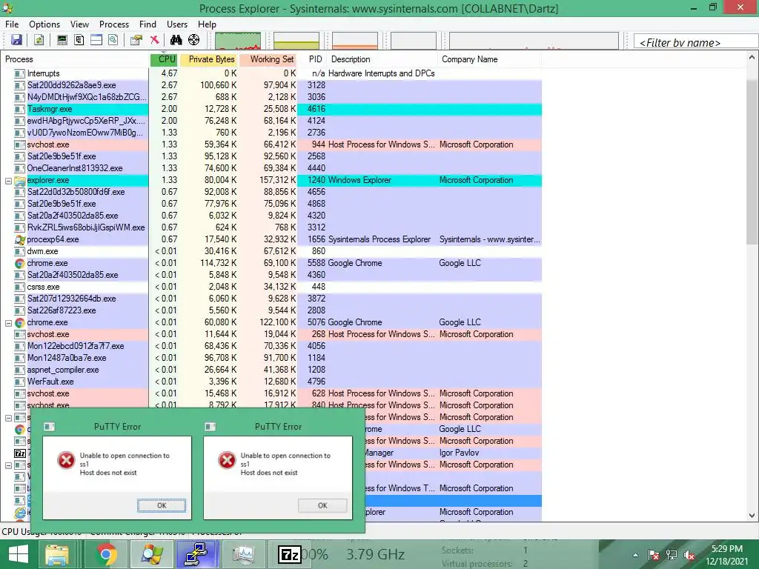
Task: Click the system clock showing 5:29 PM
Action: pyautogui.click(x=726, y=555)
